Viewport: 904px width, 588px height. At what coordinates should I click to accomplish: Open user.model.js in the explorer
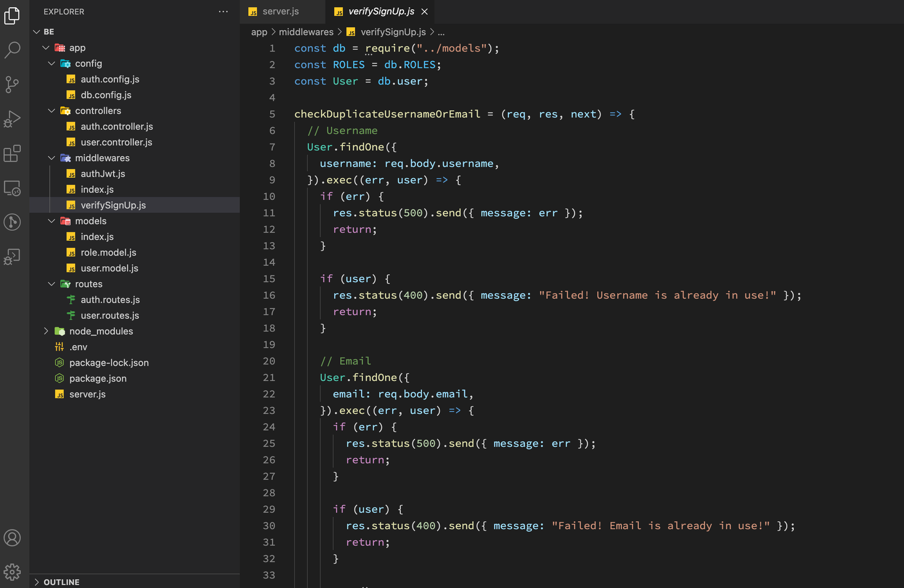[x=109, y=268]
